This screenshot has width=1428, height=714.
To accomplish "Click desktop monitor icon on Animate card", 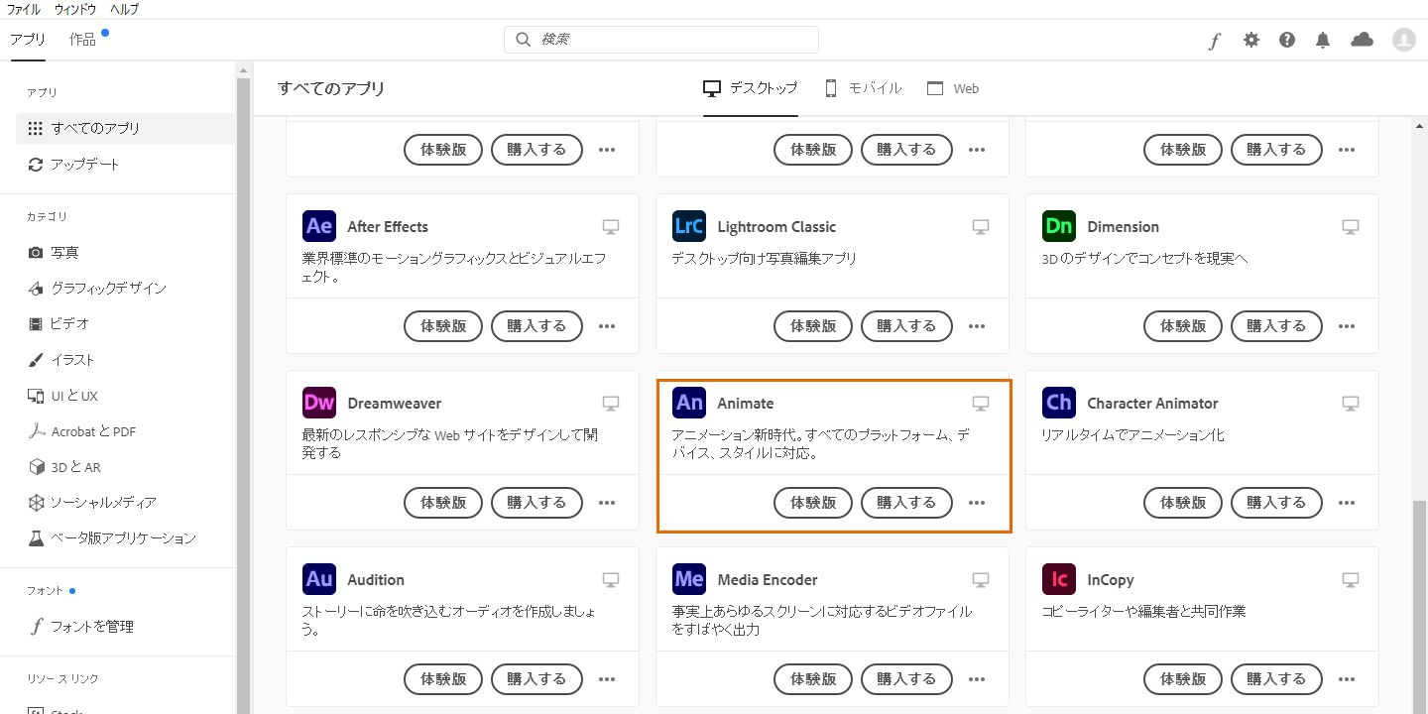I will click(981, 404).
